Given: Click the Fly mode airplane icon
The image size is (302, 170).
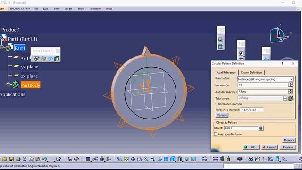Looking at the screenshot, I should (x=119, y=159).
